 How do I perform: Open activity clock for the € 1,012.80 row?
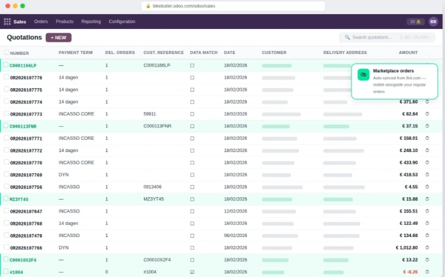point(427,247)
